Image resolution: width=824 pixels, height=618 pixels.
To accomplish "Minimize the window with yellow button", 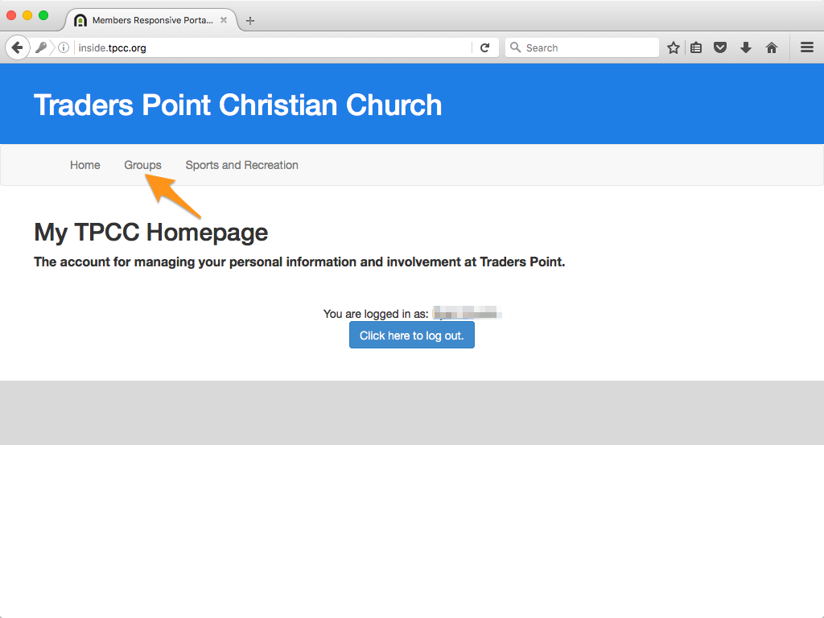I will pyautogui.click(x=27, y=15).
